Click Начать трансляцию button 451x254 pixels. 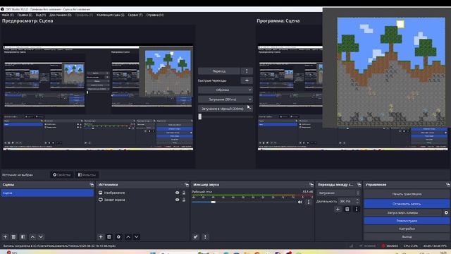click(x=407, y=194)
